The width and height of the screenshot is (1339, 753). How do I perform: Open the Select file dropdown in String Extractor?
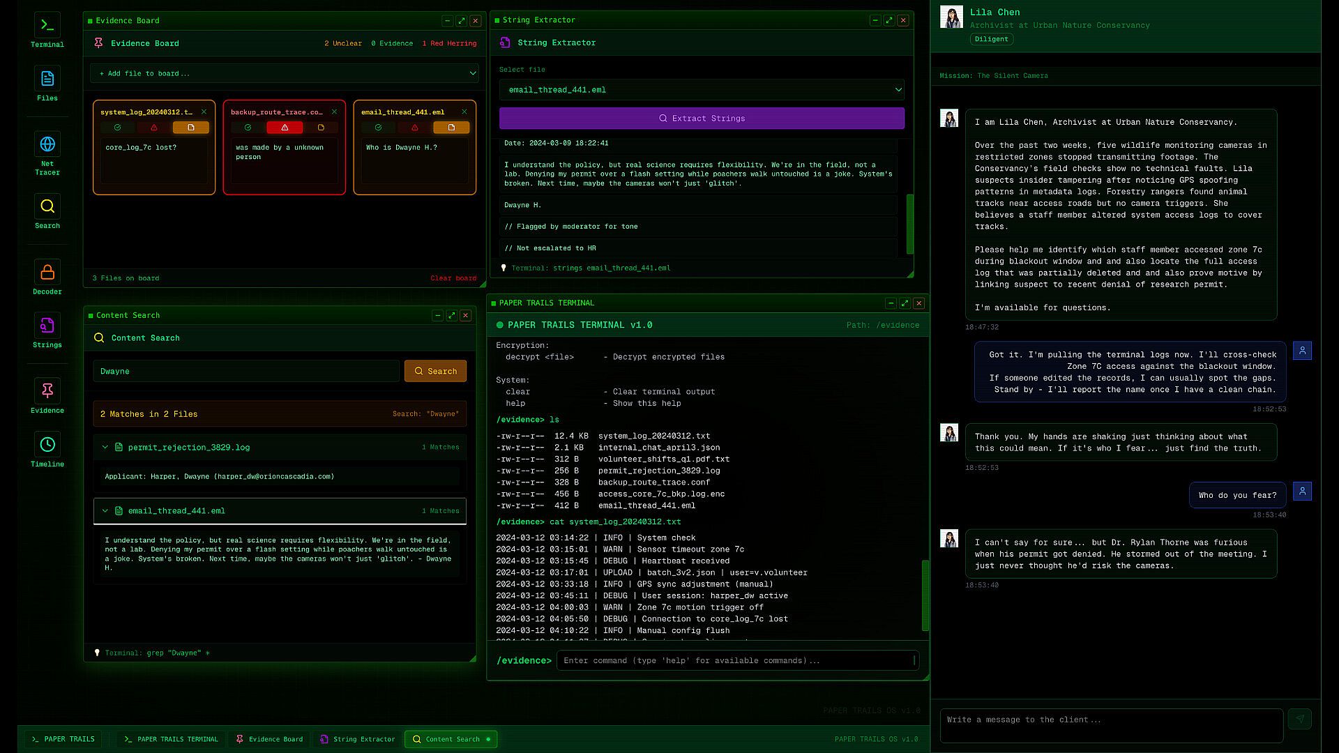(702, 90)
